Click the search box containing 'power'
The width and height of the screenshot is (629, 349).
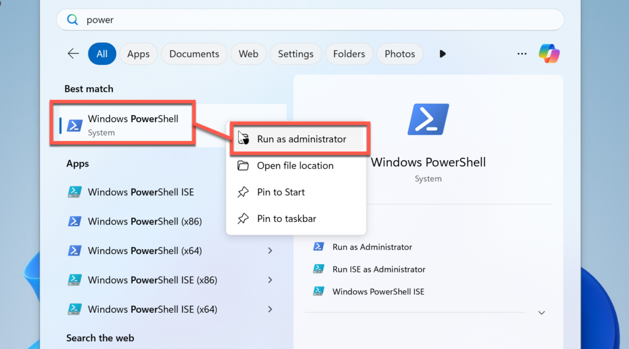[310, 20]
